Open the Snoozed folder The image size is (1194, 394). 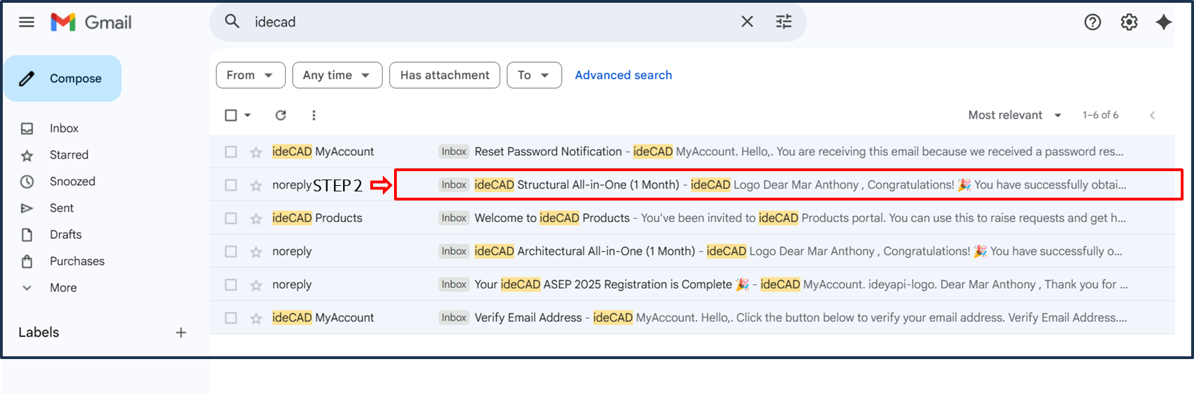point(72,182)
